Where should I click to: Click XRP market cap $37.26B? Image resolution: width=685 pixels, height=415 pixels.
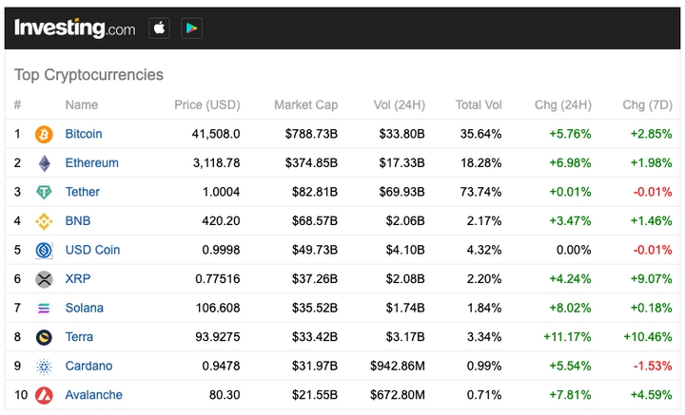coord(315,279)
